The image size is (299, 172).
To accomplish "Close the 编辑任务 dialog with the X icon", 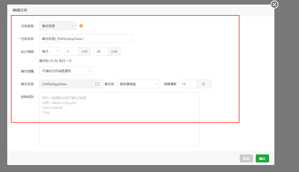I will (x=274, y=5).
